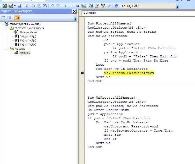Run the macro with the green play button
The height and width of the screenshot is (164, 195).
click(x=65, y=6)
